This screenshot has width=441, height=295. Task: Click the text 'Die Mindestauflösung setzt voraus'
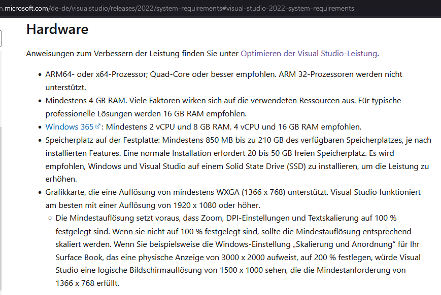(118, 218)
